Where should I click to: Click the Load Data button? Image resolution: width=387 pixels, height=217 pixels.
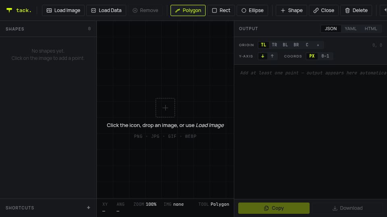(106, 10)
